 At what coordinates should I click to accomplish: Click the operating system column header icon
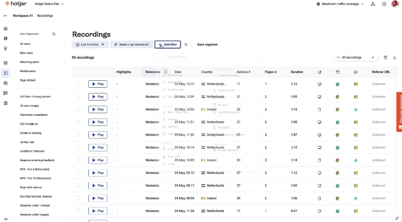point(356,72)
